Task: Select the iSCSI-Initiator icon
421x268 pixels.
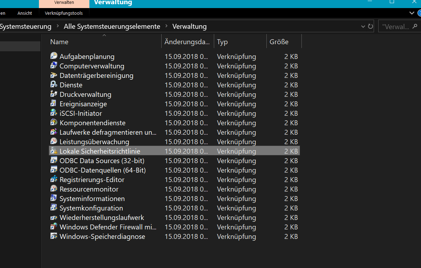Action: (54, 113)
